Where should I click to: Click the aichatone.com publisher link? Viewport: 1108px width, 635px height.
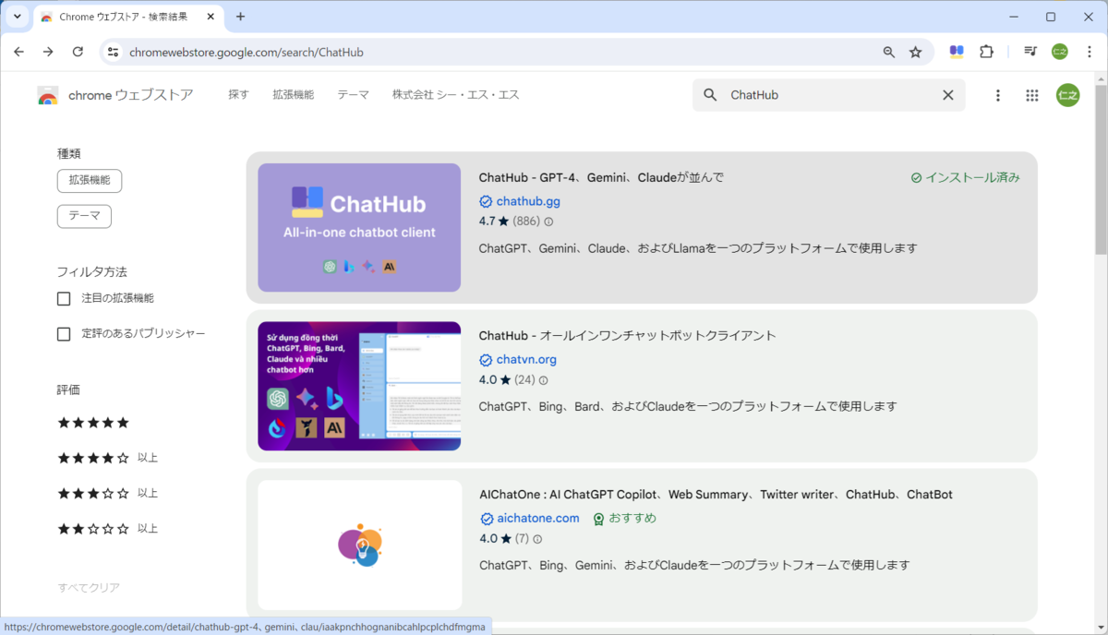point(538,519)
